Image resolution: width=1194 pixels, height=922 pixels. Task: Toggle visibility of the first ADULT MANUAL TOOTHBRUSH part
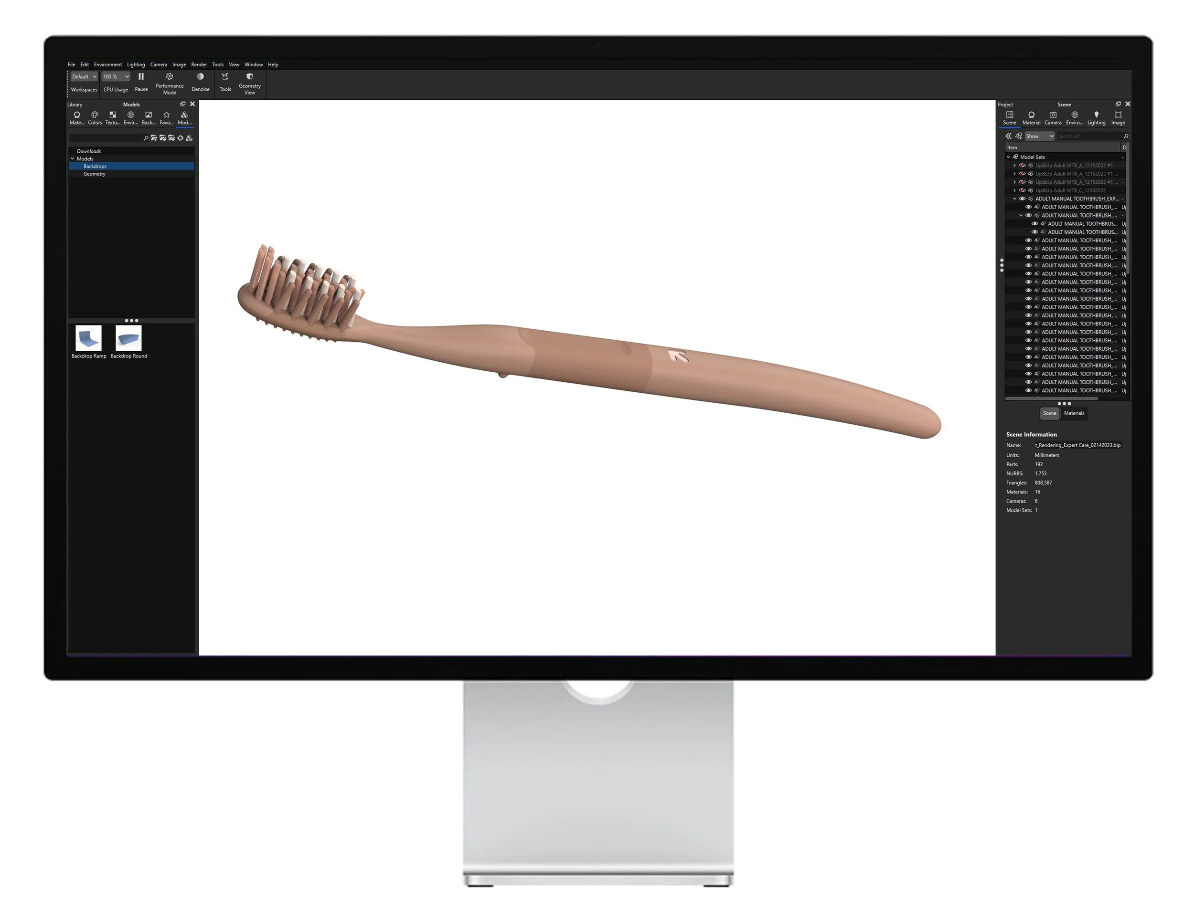coord(1029,207)
